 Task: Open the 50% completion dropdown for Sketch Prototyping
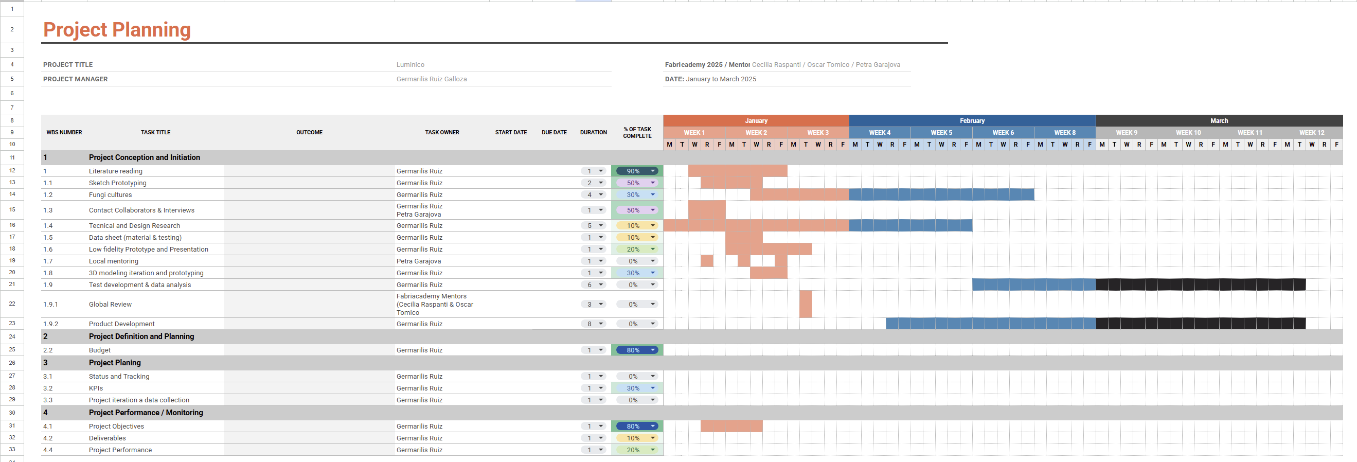pyautogui.click(x=637, y=183)
